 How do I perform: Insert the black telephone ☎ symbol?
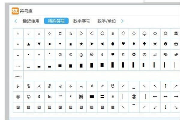click(176, 44)
